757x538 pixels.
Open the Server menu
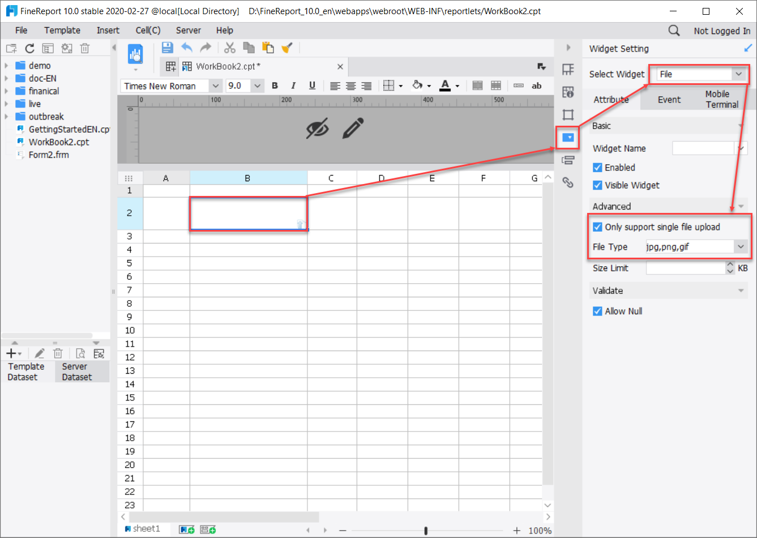click(189, 30)
